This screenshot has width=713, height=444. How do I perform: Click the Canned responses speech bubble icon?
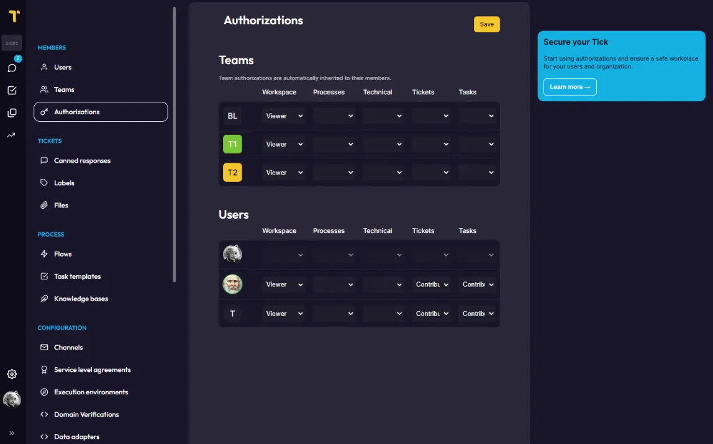pos(44,160)
